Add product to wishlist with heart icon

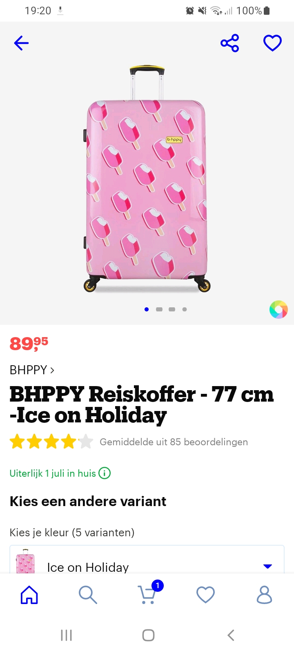click(272, 43)
